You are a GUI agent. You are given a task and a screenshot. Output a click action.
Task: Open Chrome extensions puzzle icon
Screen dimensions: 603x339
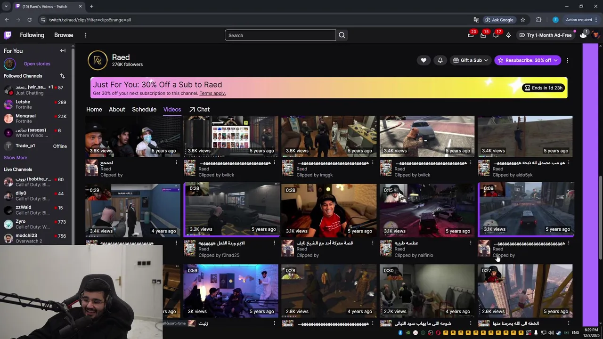pyautogui.click(x=539, y=20)
